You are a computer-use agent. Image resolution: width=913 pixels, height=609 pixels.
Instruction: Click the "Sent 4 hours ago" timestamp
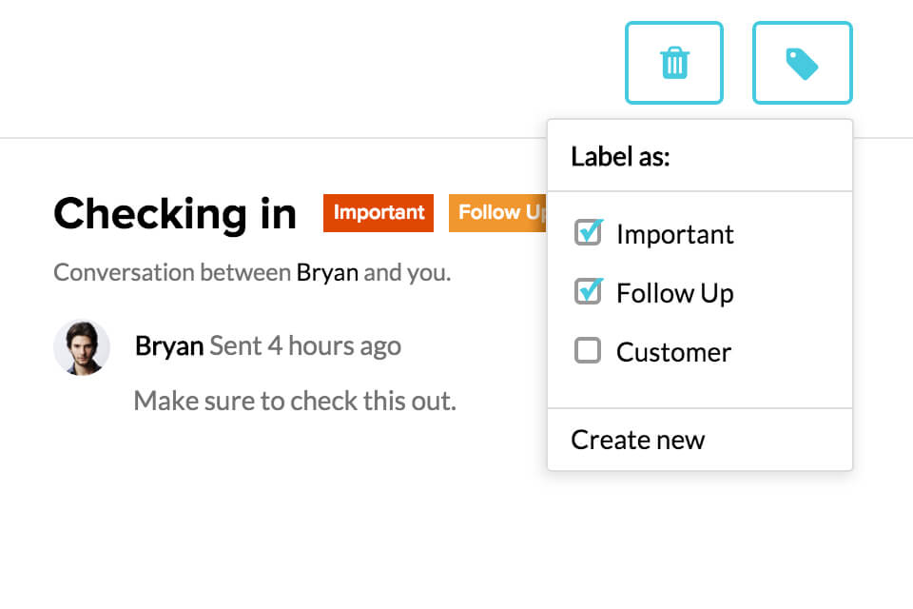click(305, 345)
